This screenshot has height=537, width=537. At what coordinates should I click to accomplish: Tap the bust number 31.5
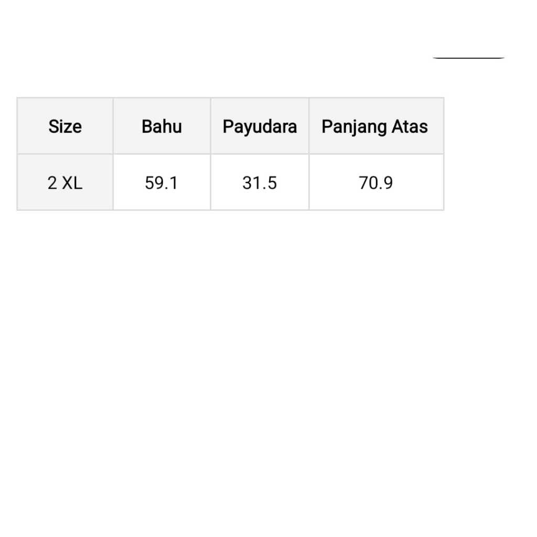click(260, 182)
